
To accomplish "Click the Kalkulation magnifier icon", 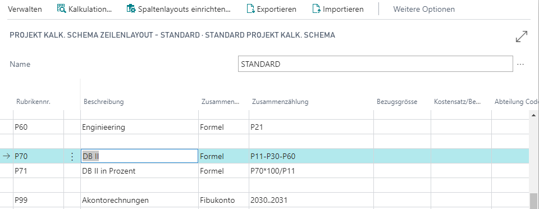I will tap(62, 9).
